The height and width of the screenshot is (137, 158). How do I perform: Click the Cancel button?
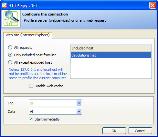tap(140, 131)
